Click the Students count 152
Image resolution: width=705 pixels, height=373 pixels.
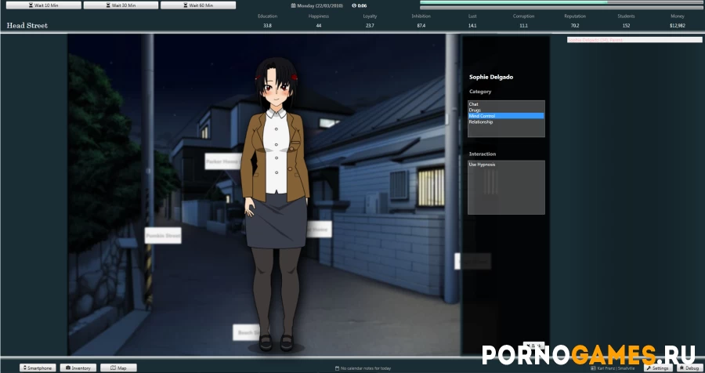pyautogui.click(x=626, y=26)
